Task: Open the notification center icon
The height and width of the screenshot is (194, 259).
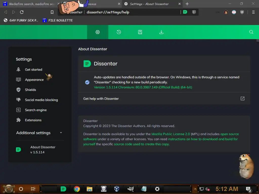Action: point(248,189)
